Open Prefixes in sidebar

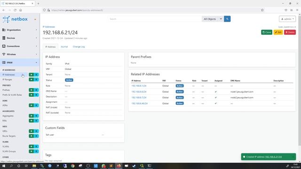point(6,90)
